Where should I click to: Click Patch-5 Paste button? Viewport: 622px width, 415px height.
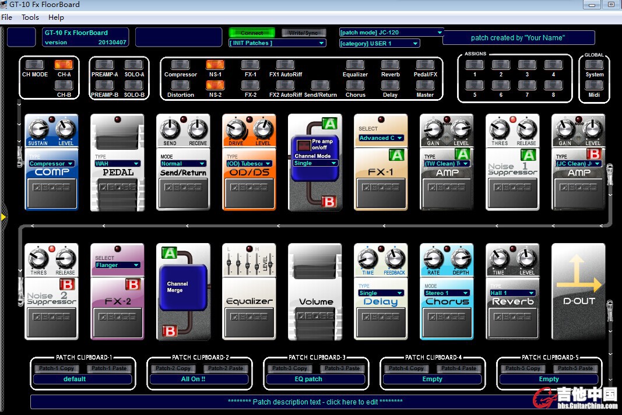(575, 368)
